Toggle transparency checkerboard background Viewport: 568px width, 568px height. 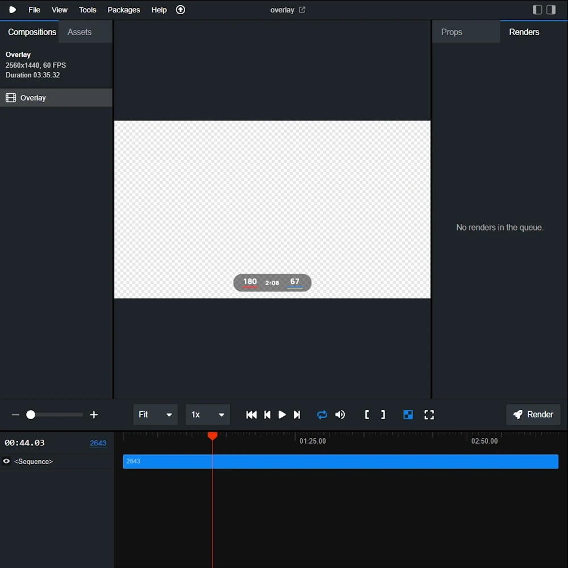pos(408,415)
